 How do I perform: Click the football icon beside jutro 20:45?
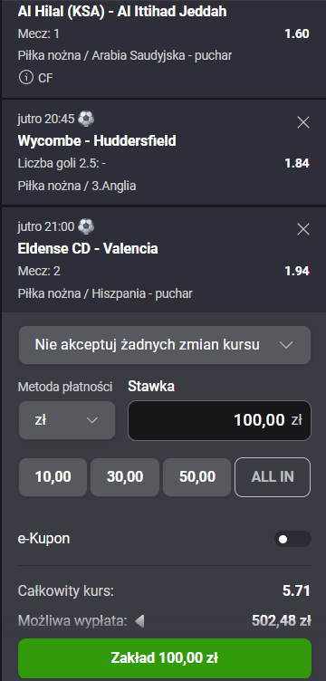pos(86,118)
